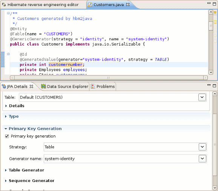
Task: Minimize the editor area
Action: (209, 3)
